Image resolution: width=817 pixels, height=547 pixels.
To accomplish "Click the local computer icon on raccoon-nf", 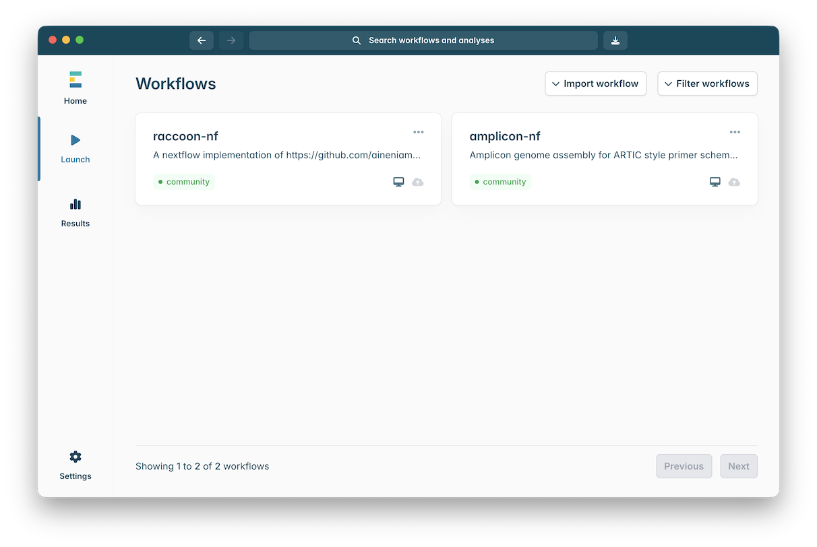I will (398, 182).
